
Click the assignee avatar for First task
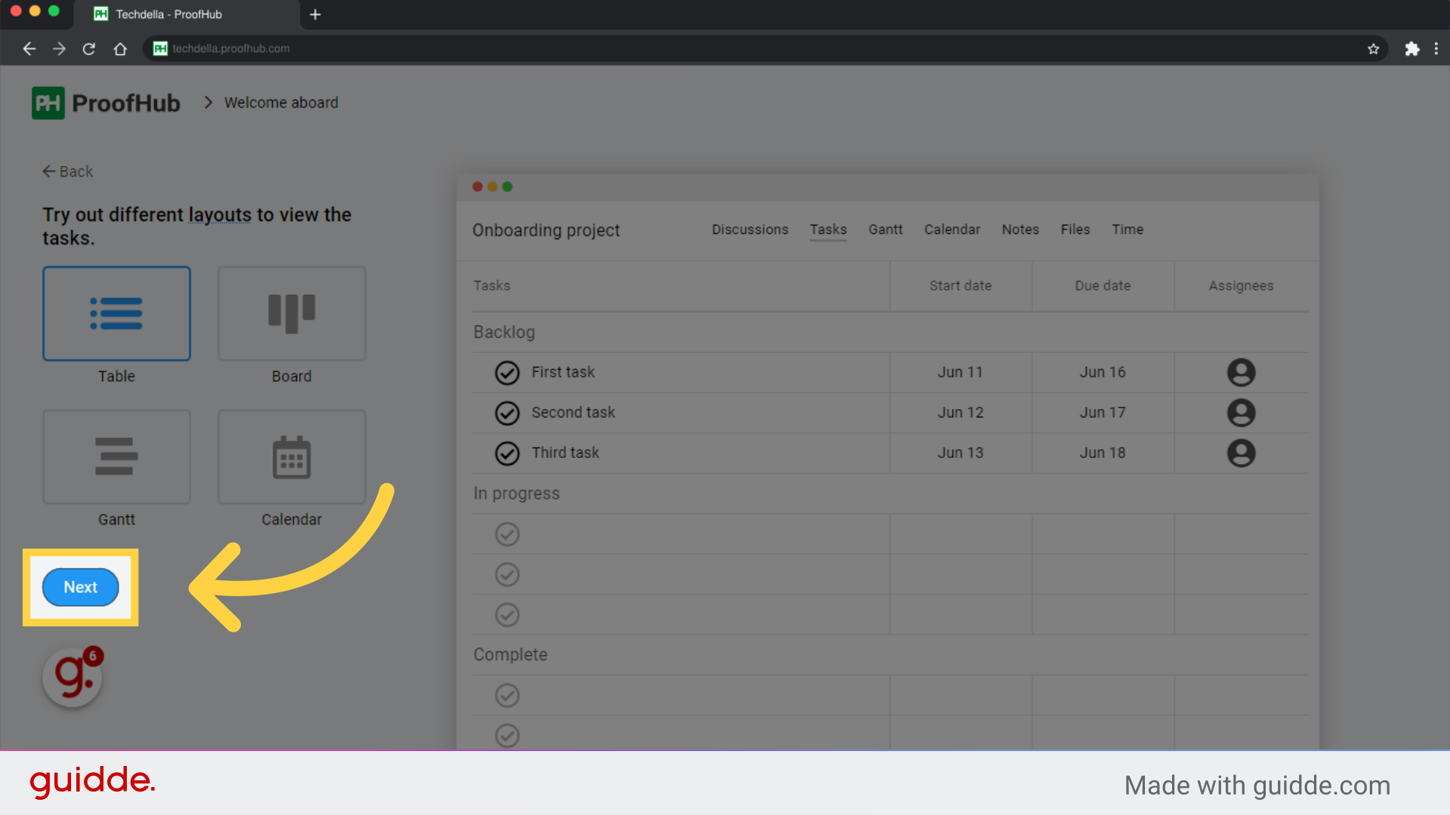pyautogui.click(x=1241, y=372)
